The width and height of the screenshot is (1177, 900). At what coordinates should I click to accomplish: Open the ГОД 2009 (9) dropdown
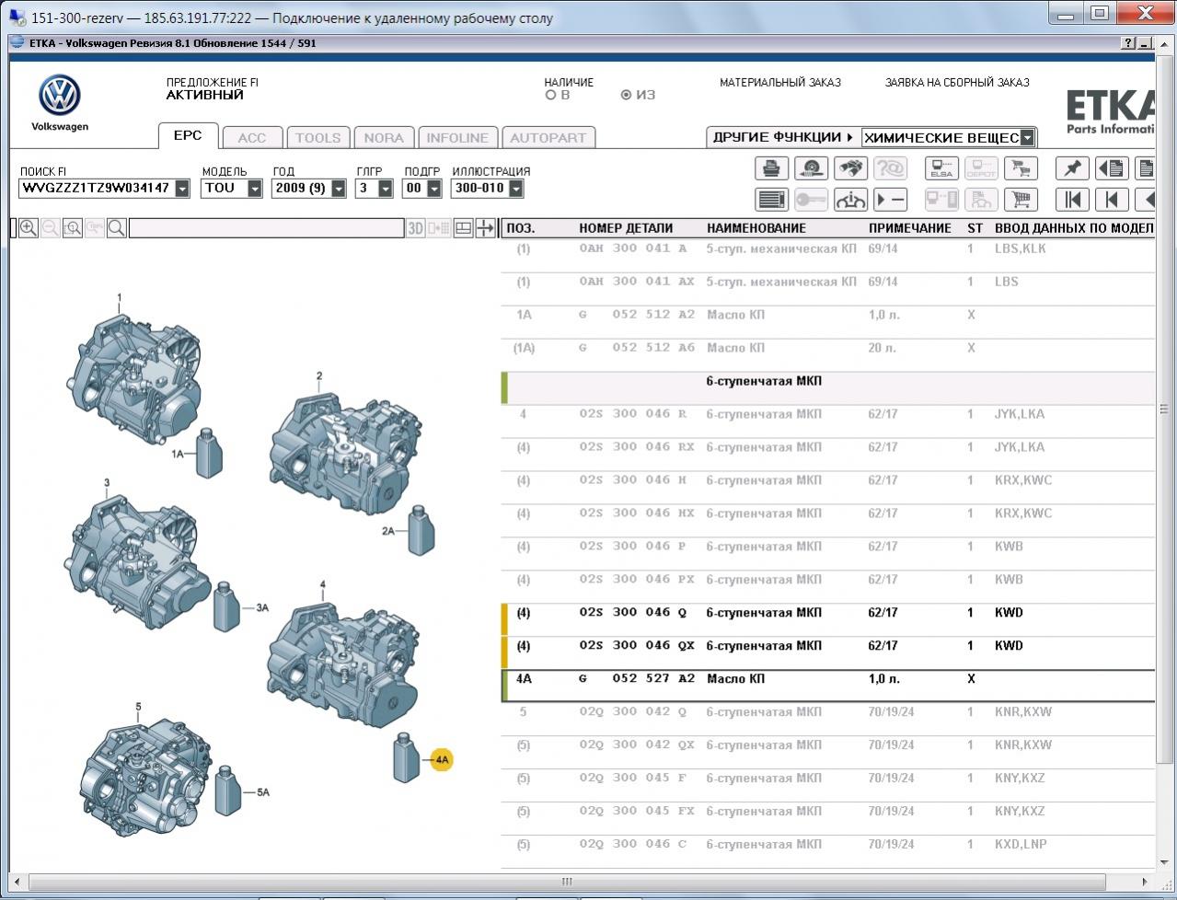[339, 189]
